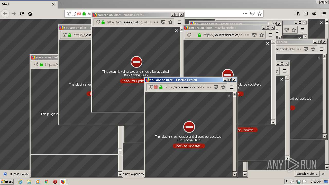This screenshot has width=329, height=185.
Task: Click URL field in frontmost popup
Action: click(x=185, y=87)
